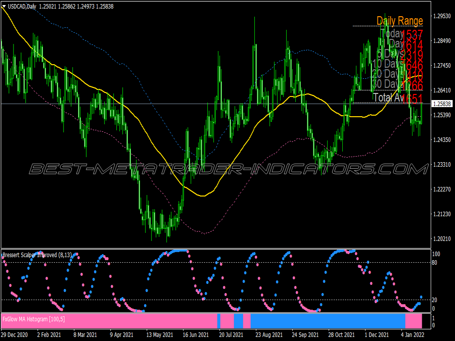Click oscillator scale level 80
455x341 pixels.
(435, 263)
